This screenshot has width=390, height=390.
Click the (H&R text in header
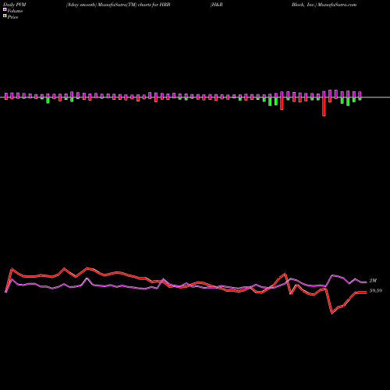(217, 5)
